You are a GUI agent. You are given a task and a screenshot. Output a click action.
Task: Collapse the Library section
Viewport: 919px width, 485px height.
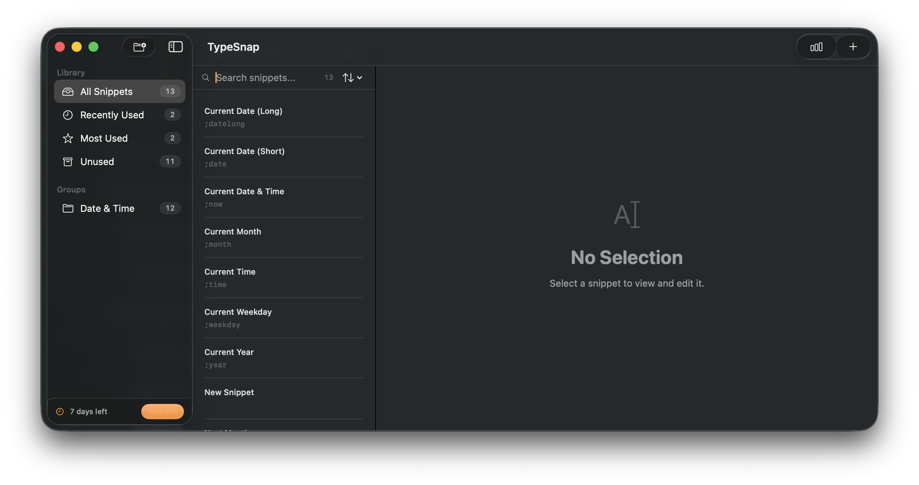coord(70,72)
